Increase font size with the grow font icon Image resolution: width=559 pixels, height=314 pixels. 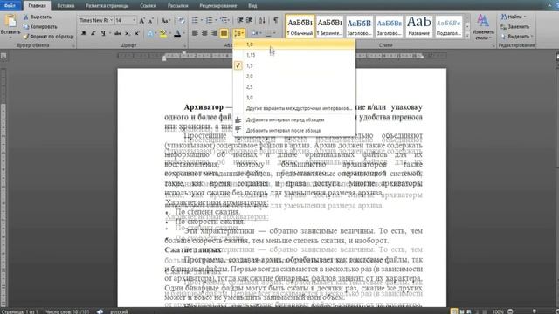(141, 21)
